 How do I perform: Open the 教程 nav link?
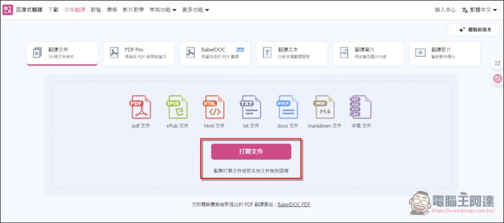[96, 10]
